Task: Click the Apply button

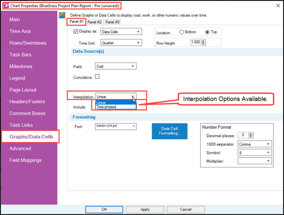Action: tap(145, 210)
